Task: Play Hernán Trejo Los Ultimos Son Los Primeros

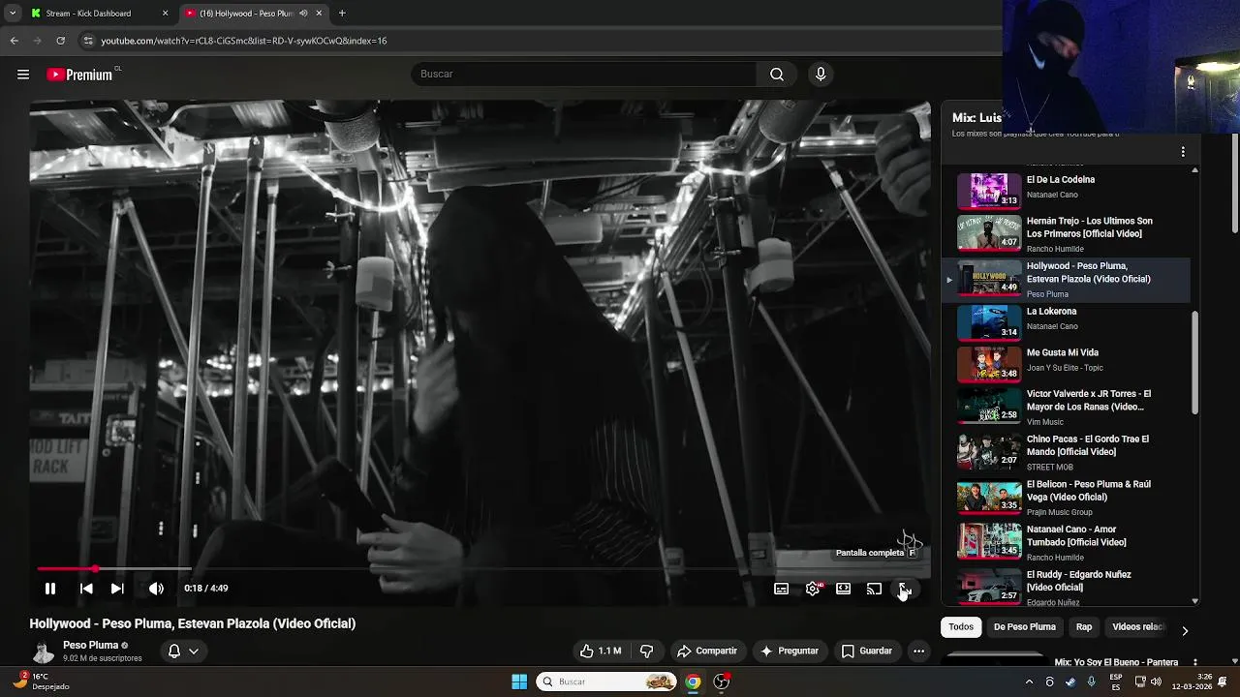Action: pyautogui.click(x=1066, y=233)
